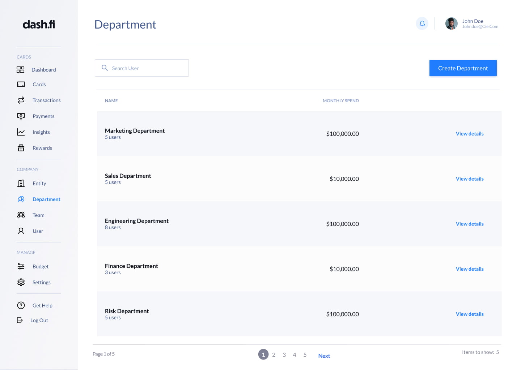The height and width of the screenshot is (370, 521).
Task: Click the Transactions arrows icon
Action: (21, 100)
